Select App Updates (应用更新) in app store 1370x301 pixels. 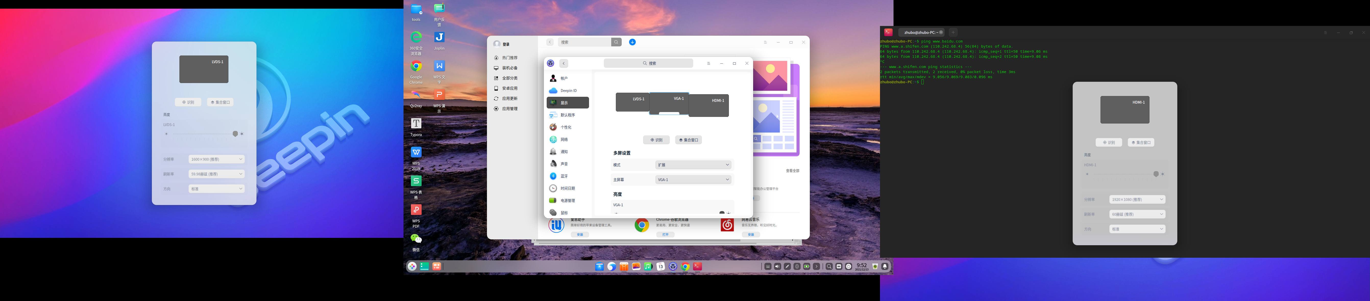pyautogui.click(x=509, y=99)
